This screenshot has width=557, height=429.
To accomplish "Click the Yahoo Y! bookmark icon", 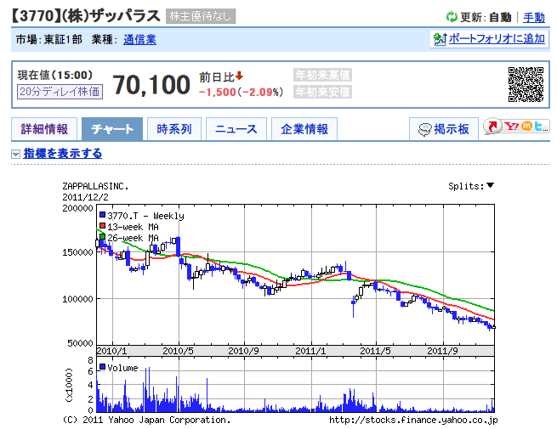I will [x=512, y=126].
